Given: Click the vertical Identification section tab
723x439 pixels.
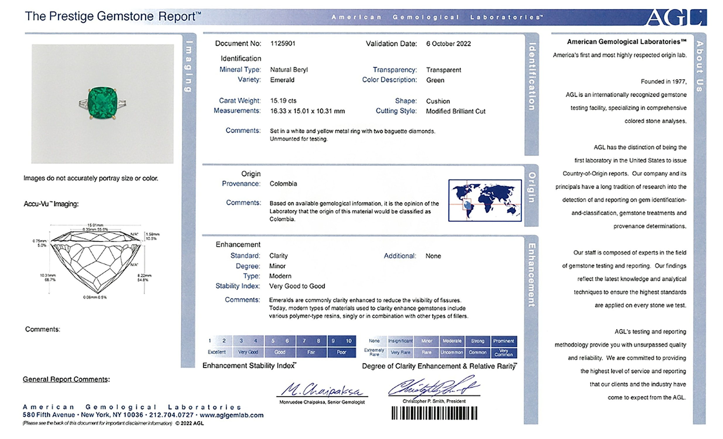Looking at the screenshot, I should click(532, 77).
